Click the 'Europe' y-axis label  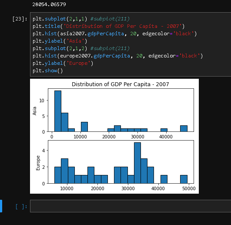click(x=38, y=163)
